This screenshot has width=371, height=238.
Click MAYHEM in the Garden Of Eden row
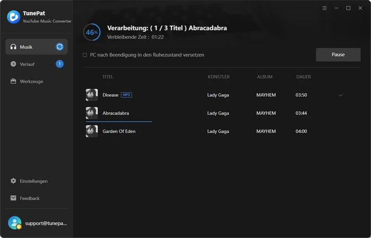[x=266, y=131]
